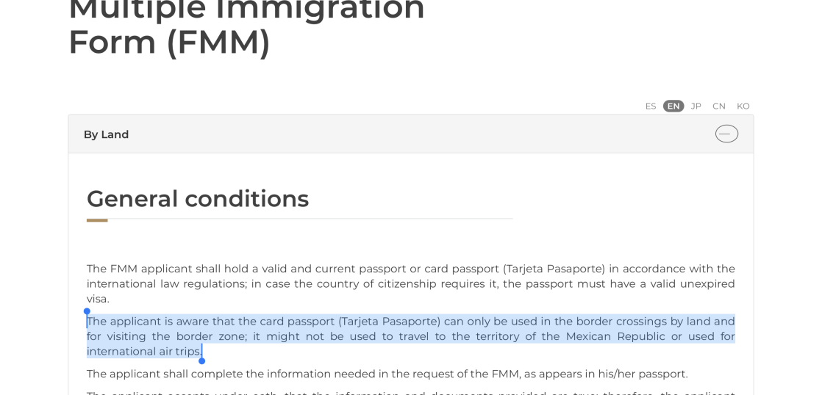Click the gold accent underline below General conditions
This screenshot has height=395, width=822.
click(x=97, y=220)
